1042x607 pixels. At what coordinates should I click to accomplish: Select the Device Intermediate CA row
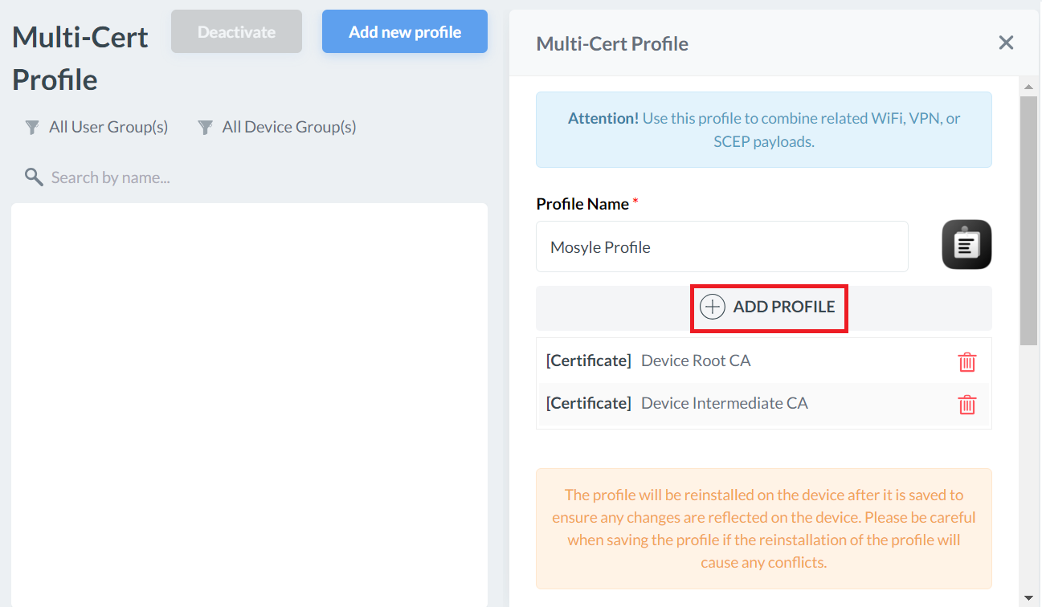tap(724, 403)
